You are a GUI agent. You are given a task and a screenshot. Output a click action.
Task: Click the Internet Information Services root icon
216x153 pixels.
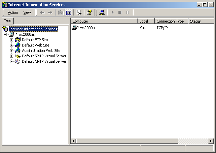point(5,29)
